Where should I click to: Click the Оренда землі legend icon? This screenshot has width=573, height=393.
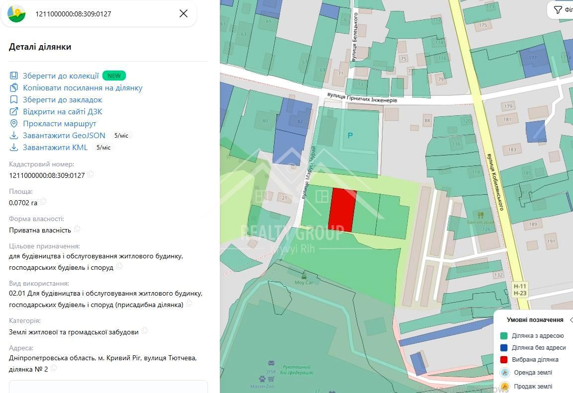pos(505,373)
